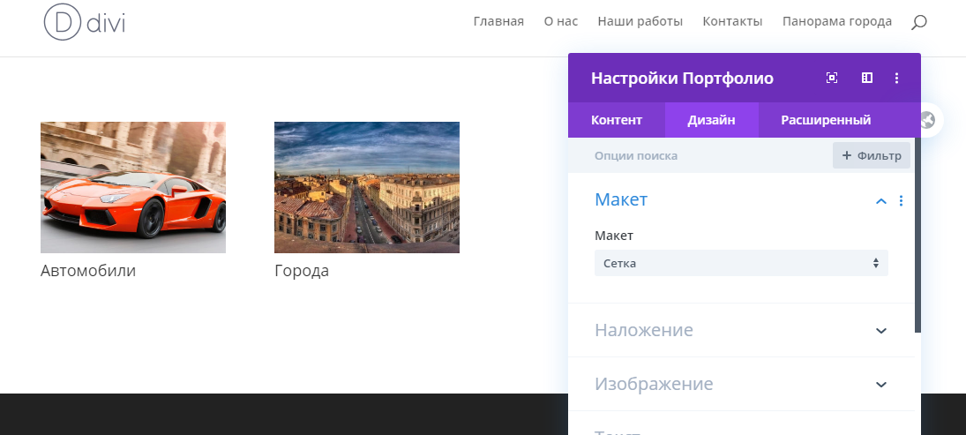The height and width of the screenshot is (435, 966).
Task: Switch to the Контент tab
Action: (617, 120)
